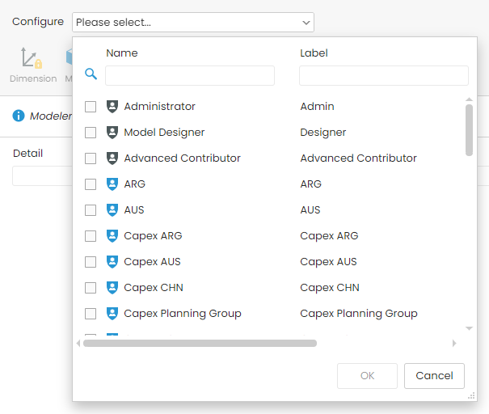Click the resize grip at the popup corner
The width and height of the screenshot is (489, 414).
coord(471,395)
